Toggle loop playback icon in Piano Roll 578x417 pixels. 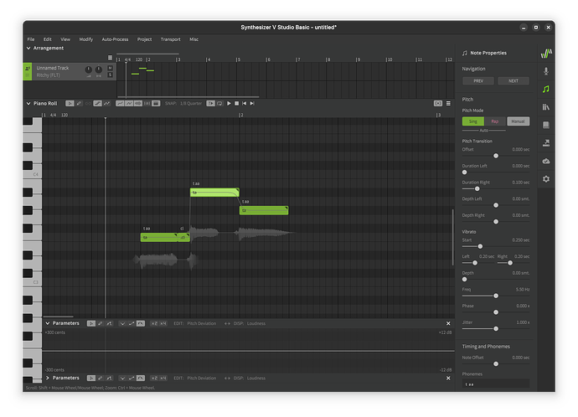tap(219, 104)
